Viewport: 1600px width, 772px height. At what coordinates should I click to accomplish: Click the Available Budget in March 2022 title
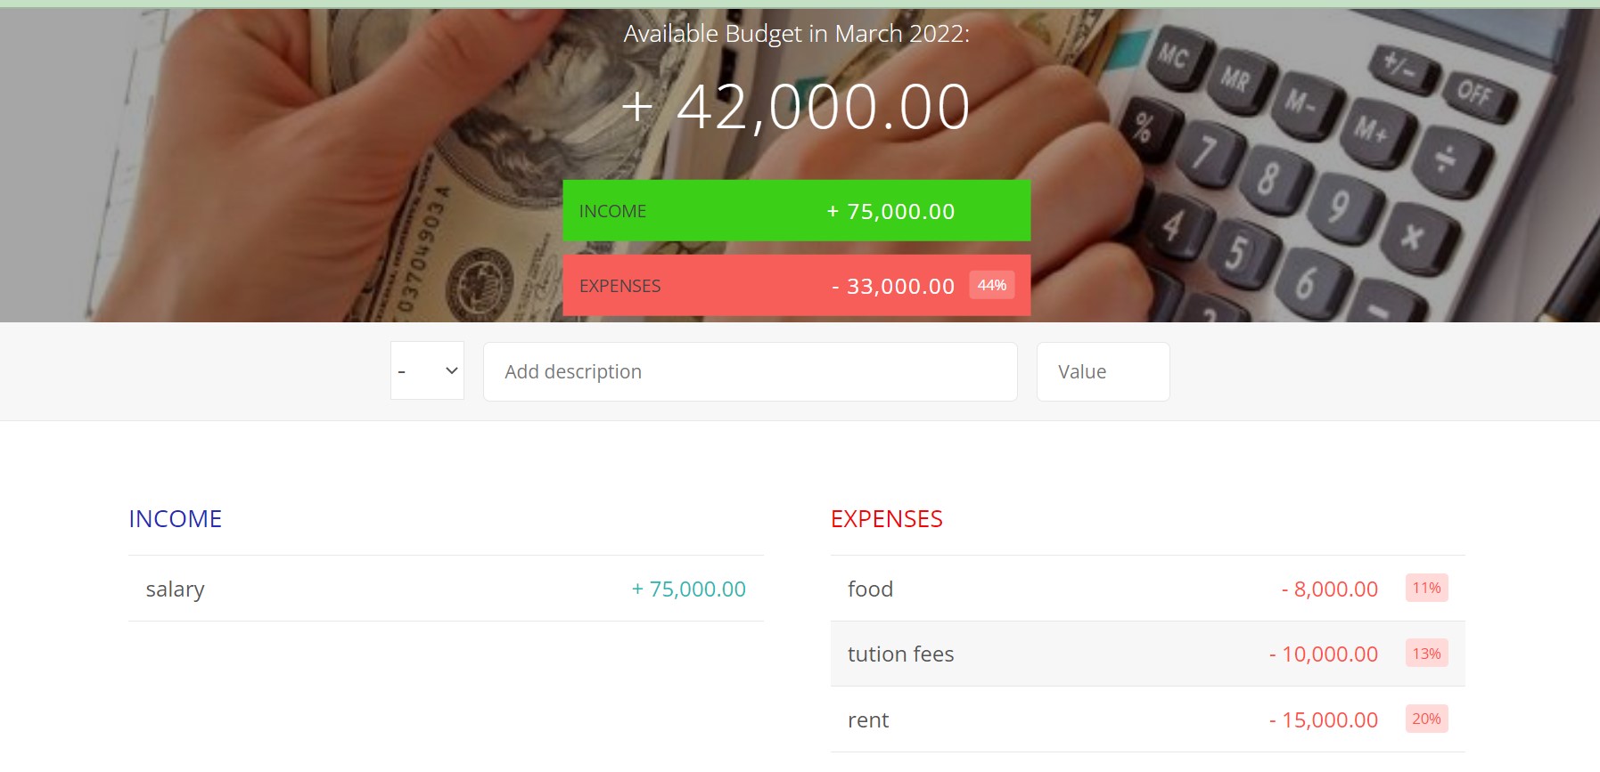coord(794,34)
